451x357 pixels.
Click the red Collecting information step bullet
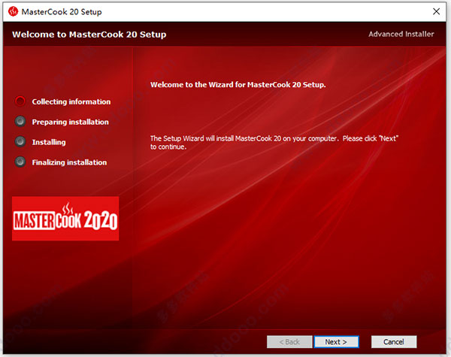20,101
